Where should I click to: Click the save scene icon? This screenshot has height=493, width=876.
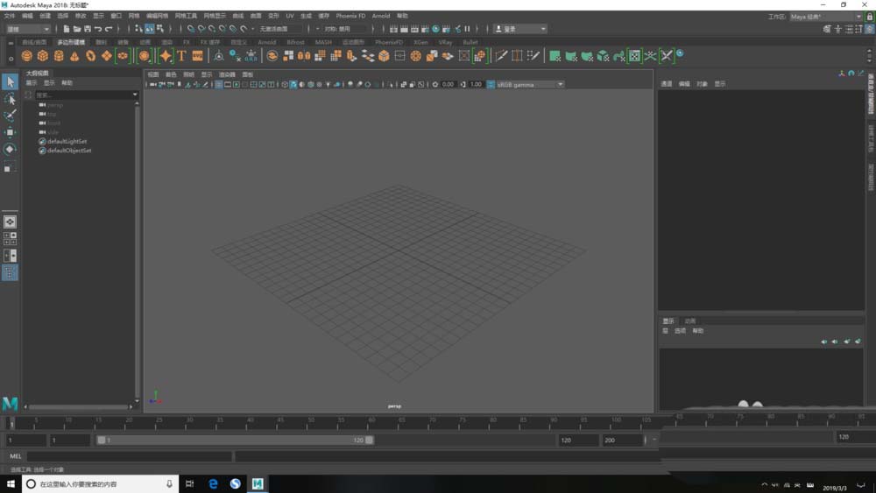pos(87,29)
